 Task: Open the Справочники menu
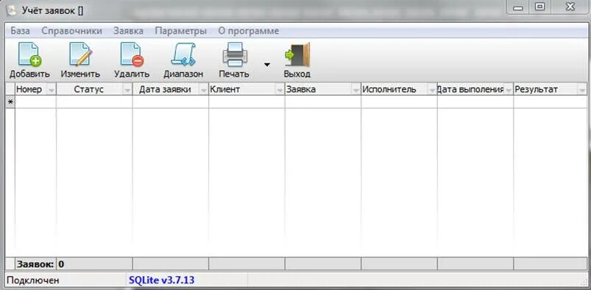[71, 31]
